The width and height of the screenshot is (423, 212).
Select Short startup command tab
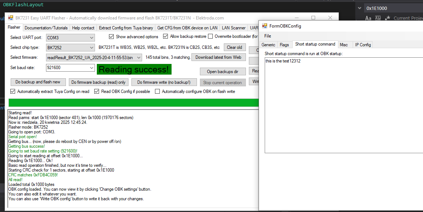[315, 44]
